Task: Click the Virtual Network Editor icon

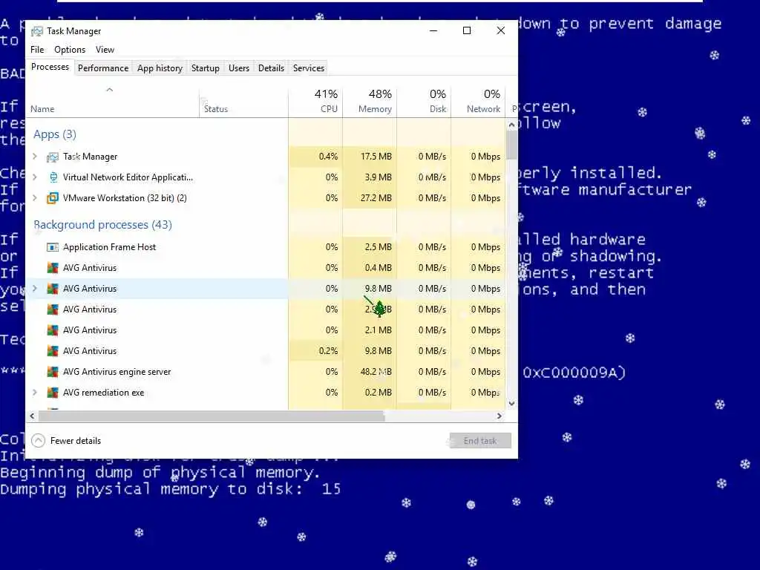Action: click(x=53, y=177)
